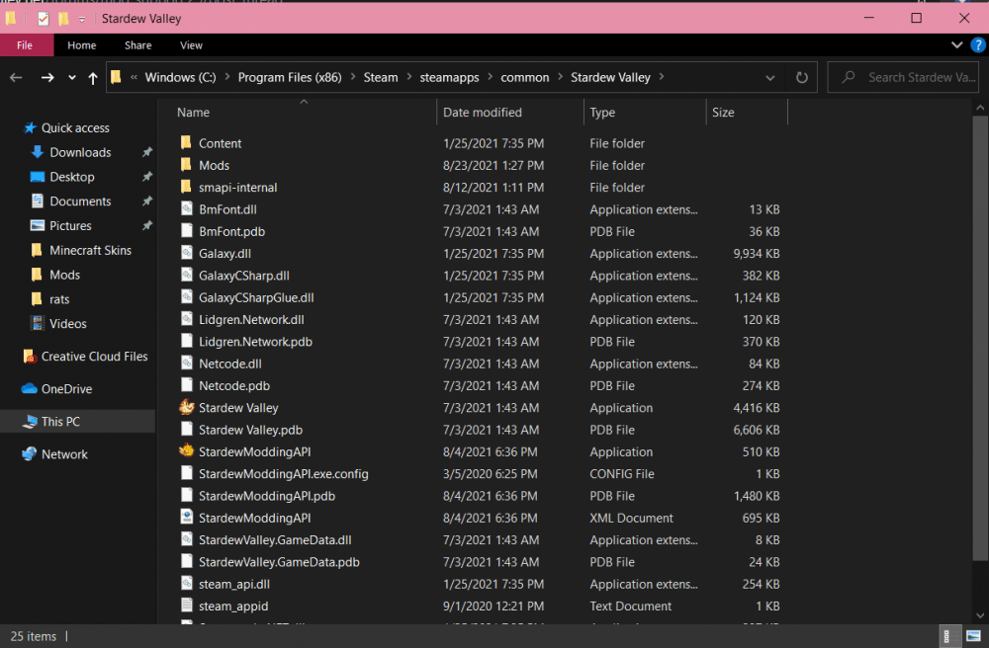Go up one folder level arrow
The image size is (989, 648).
point(93,77)
